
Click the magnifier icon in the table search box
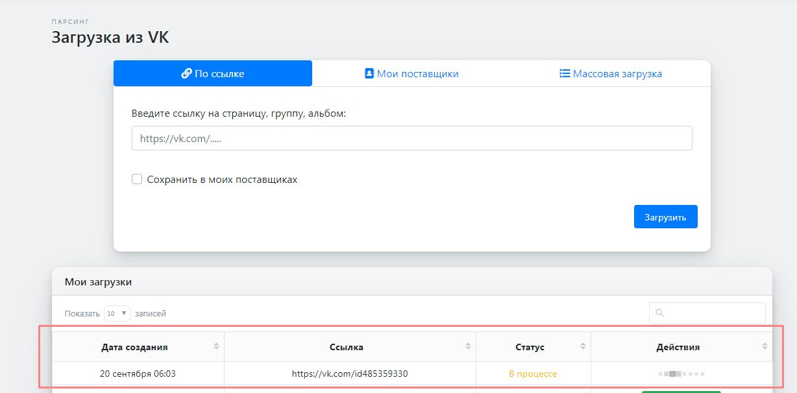[660, 313]
